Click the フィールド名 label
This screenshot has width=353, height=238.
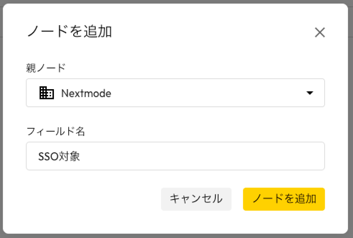point(56,131)
